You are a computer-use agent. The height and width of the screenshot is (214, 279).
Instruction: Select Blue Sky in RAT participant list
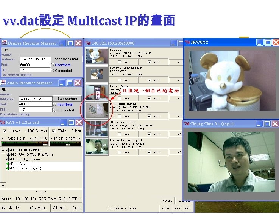pos(18,163)
